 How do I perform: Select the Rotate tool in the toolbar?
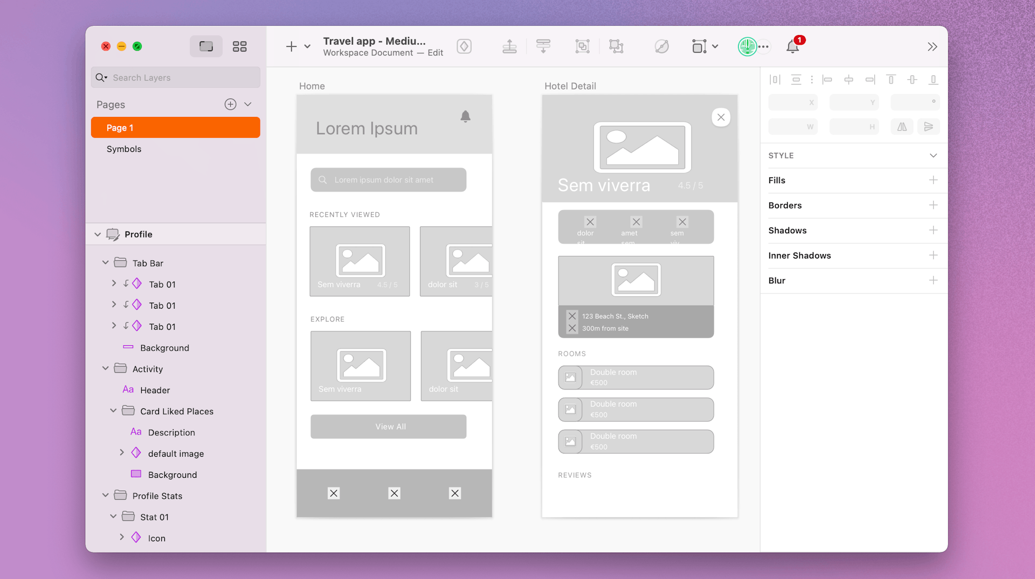pyautogui.click(x=661, y=46)
